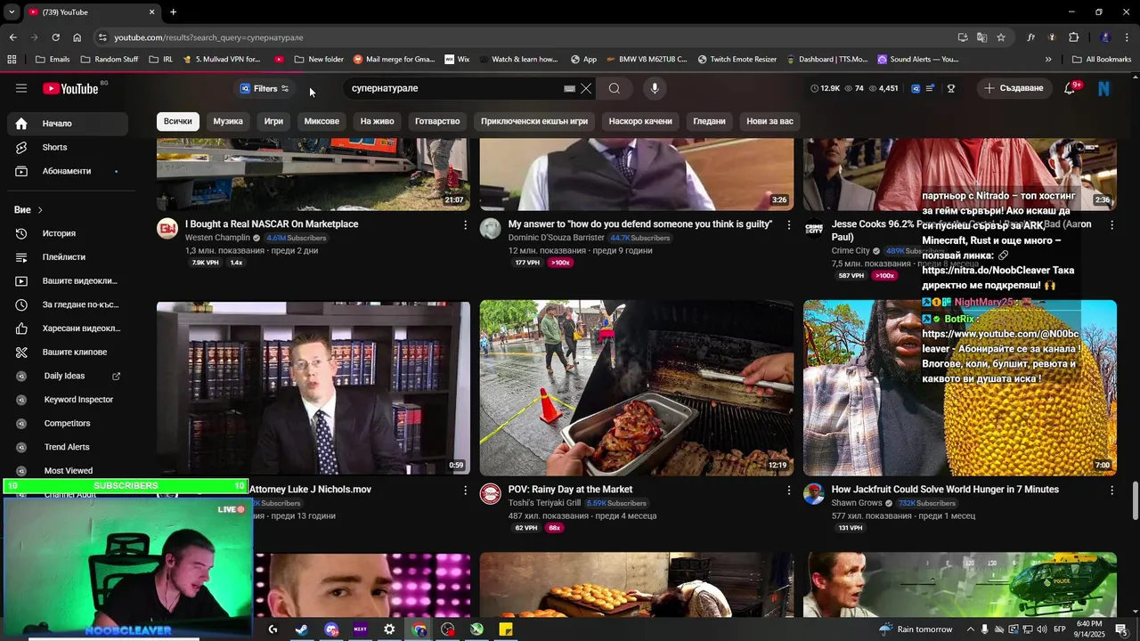Open the 'Emails' bookmark folder
Image resolution: width=1140 pixels, height=641 pixels.
[53, 60]
